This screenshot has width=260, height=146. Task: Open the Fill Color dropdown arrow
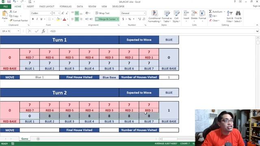pos(61,19)
